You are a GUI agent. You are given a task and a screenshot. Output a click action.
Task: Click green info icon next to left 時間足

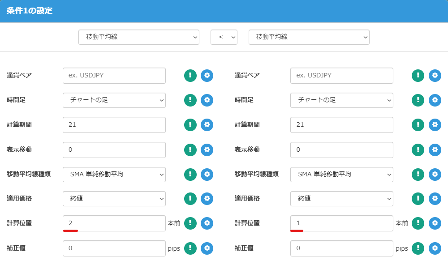tap(190, 100)
